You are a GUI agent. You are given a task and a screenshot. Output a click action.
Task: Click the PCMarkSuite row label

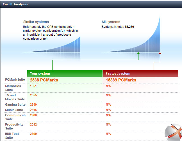tap(15, 79)
